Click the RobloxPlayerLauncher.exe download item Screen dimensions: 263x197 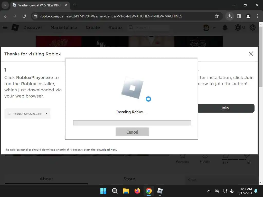27,114
